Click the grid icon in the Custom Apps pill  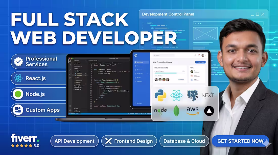(x=18, y=110)
